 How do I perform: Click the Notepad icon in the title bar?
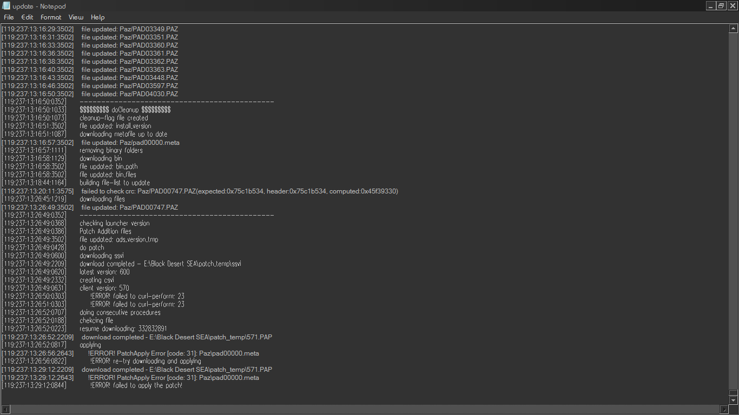(x=6, y=6)
